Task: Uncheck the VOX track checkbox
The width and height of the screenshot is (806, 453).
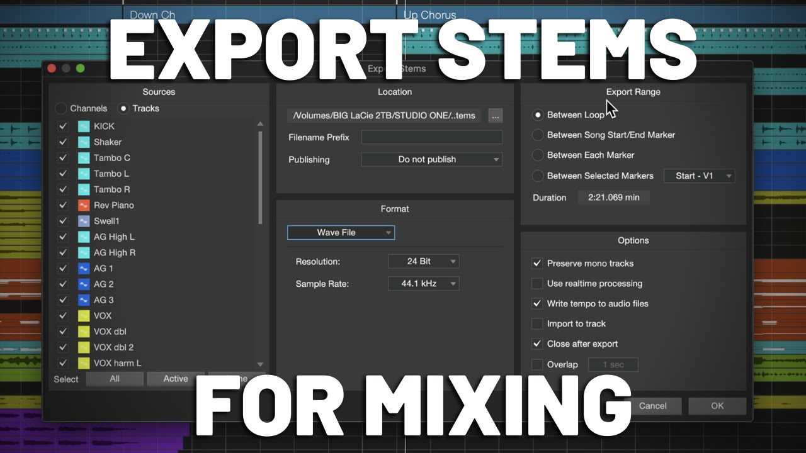Action: (62, 316)
